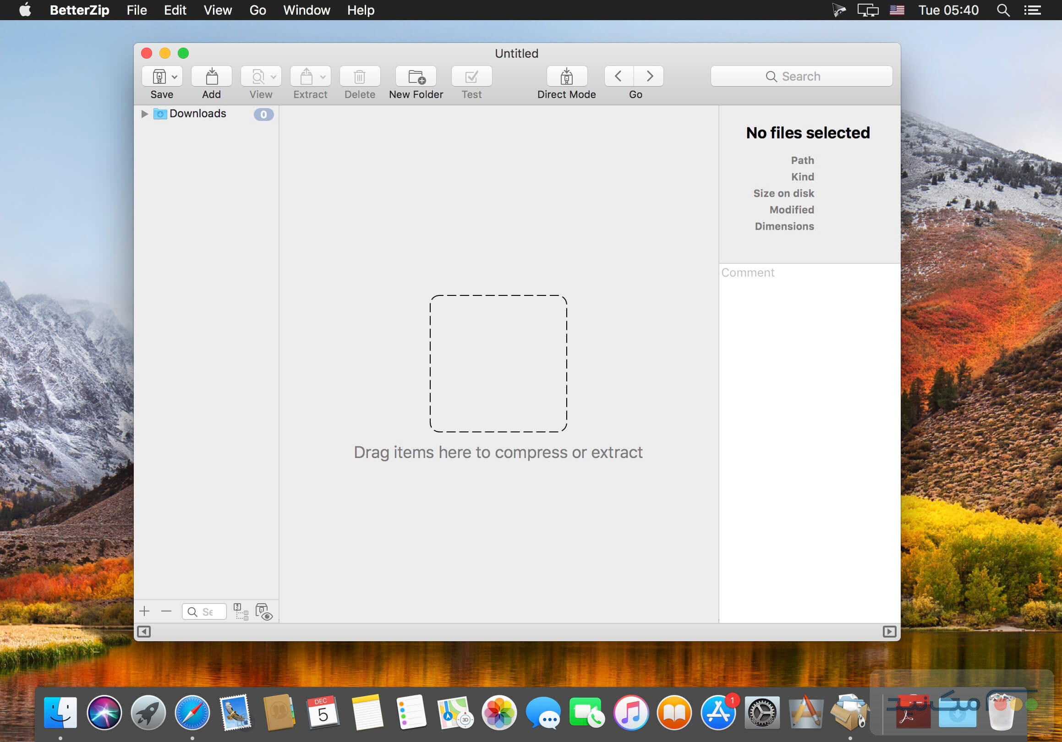1062x742 pixels.
Task: Click the minus icon below the sidebar
Action: [166, 611]
